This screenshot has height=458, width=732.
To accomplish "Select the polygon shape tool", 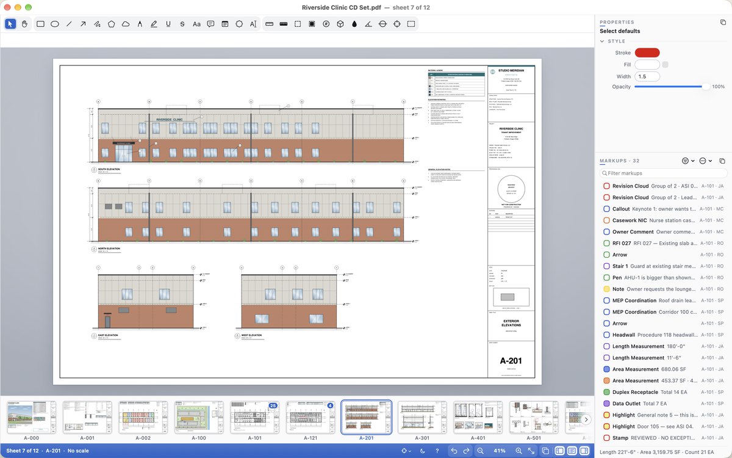I will [111, 24].
